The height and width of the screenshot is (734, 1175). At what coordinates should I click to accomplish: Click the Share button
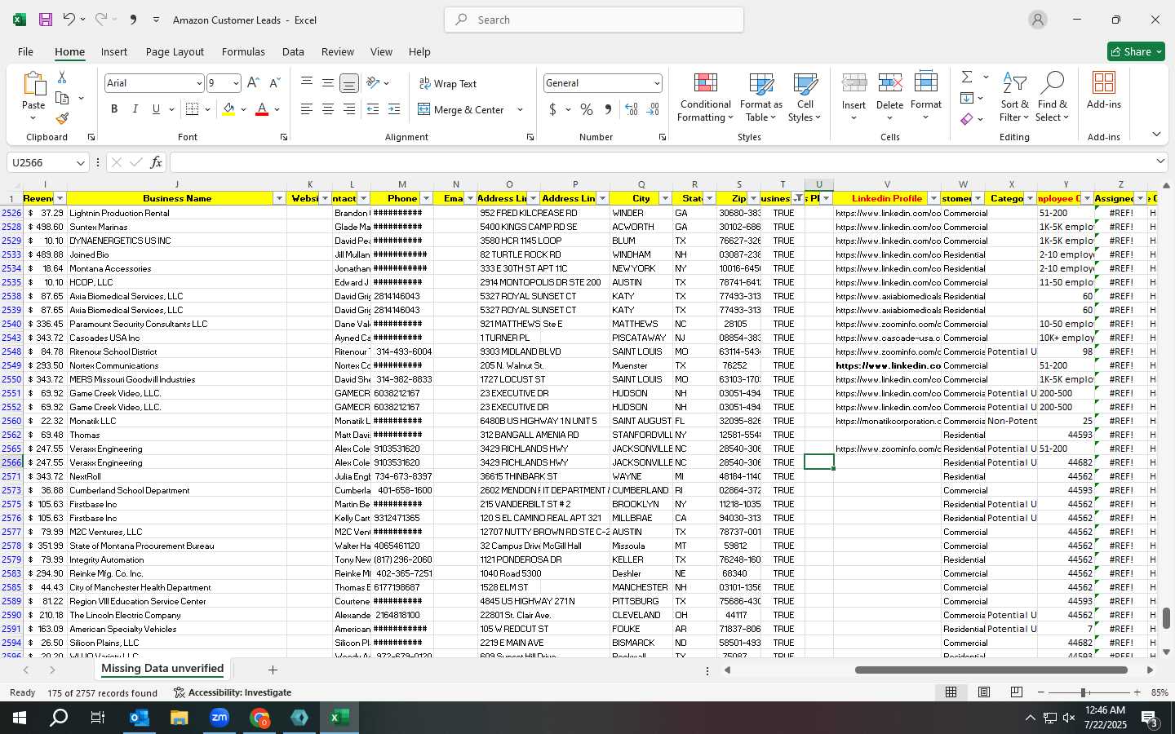point(1136,51)
